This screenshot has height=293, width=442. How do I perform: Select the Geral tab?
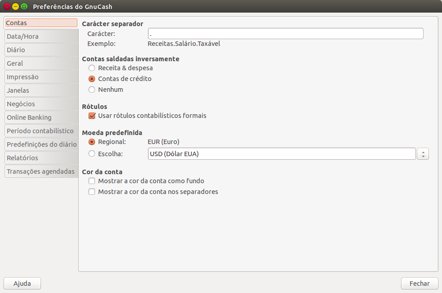click(x=41, y=63)
